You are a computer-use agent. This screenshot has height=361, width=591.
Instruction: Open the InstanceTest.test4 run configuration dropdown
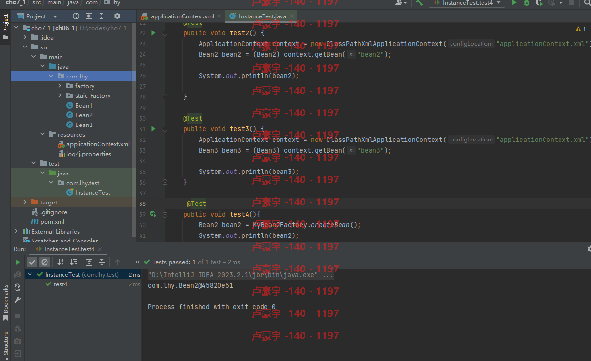(x=467, y=3)
